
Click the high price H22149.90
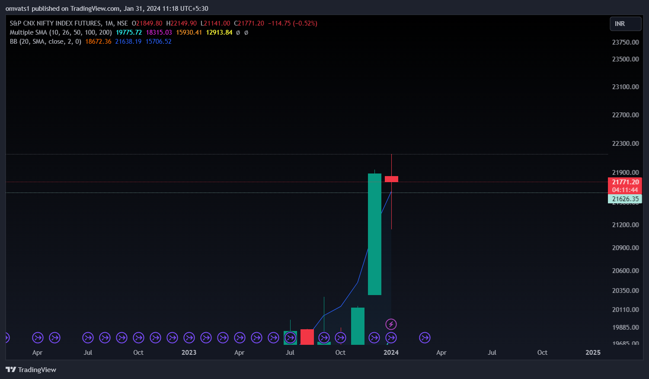(181, 23)
